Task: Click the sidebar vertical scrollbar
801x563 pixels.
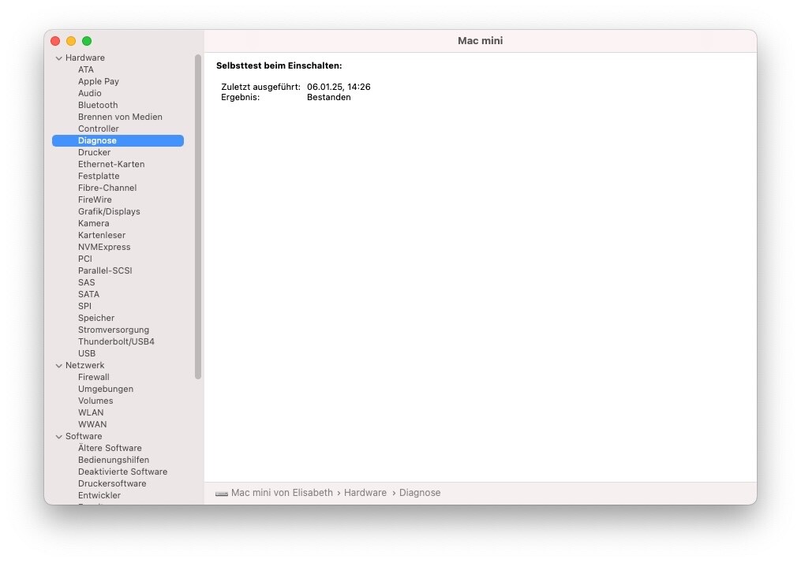Action: tap(198, 217)
